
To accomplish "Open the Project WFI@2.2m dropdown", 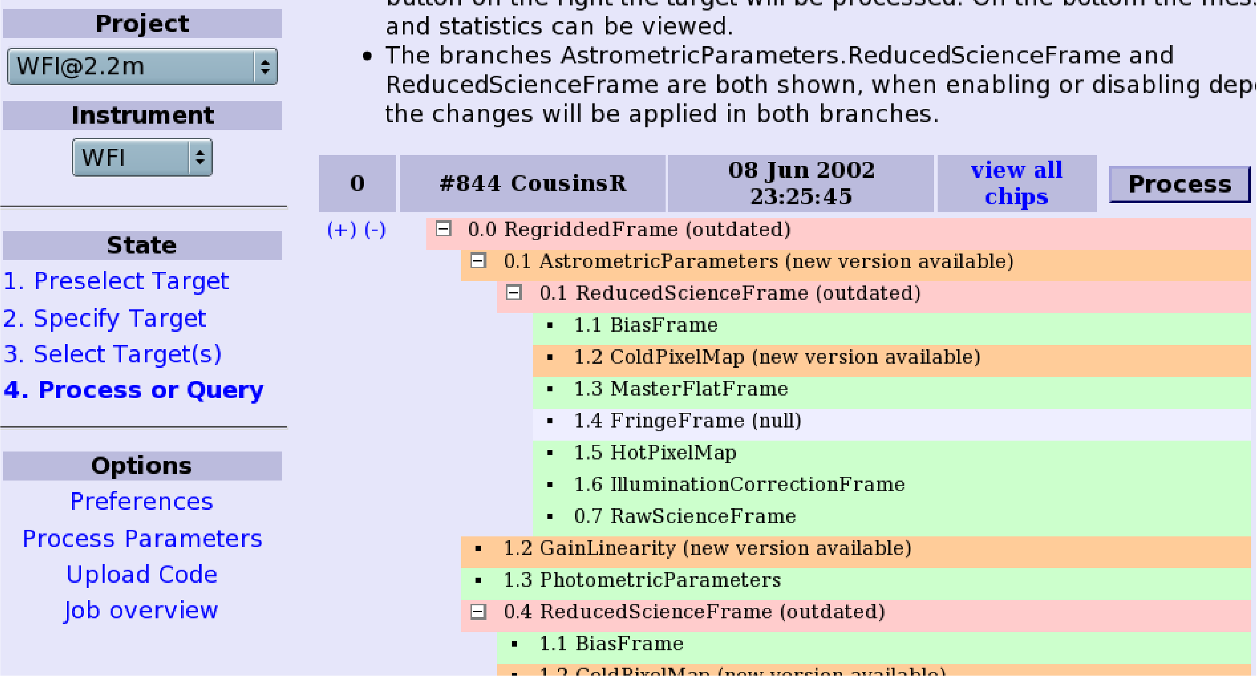I will (x=142, y=66).
